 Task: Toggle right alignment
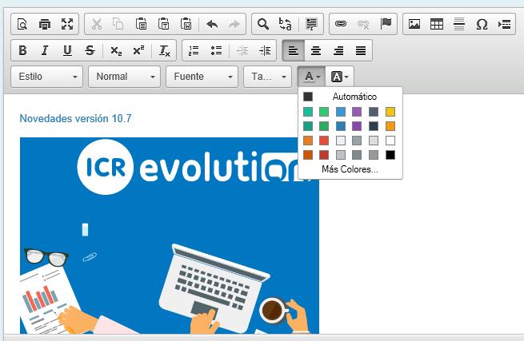(x=338, y=50)
